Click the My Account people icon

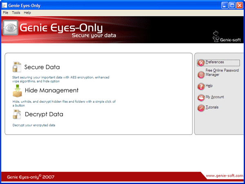click(201, 98)
